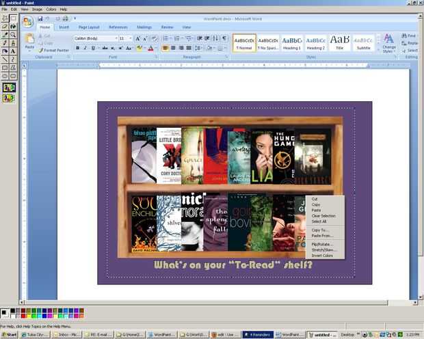This screenshot has height=339, width=424.
Task: Switch to the Page Layout tab in Word
Action: [89, 27]
